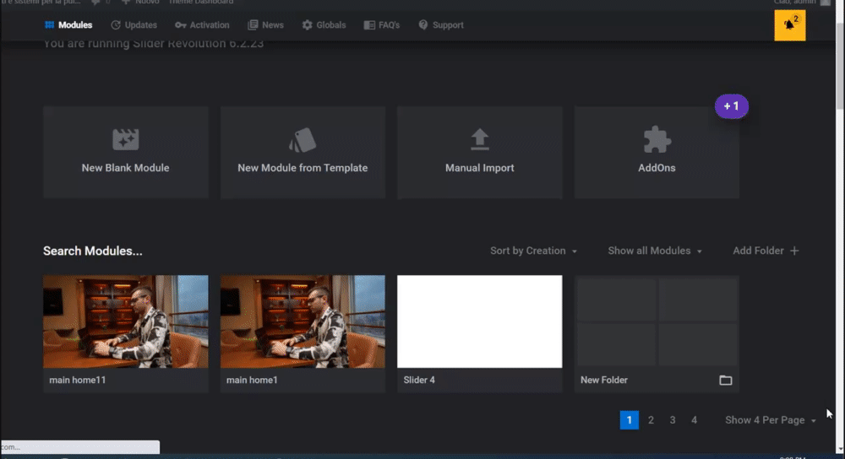Open the Sort by Creation dropdown
The width and height of the screenshot is (845, 459).
click(x=533, y=251)
